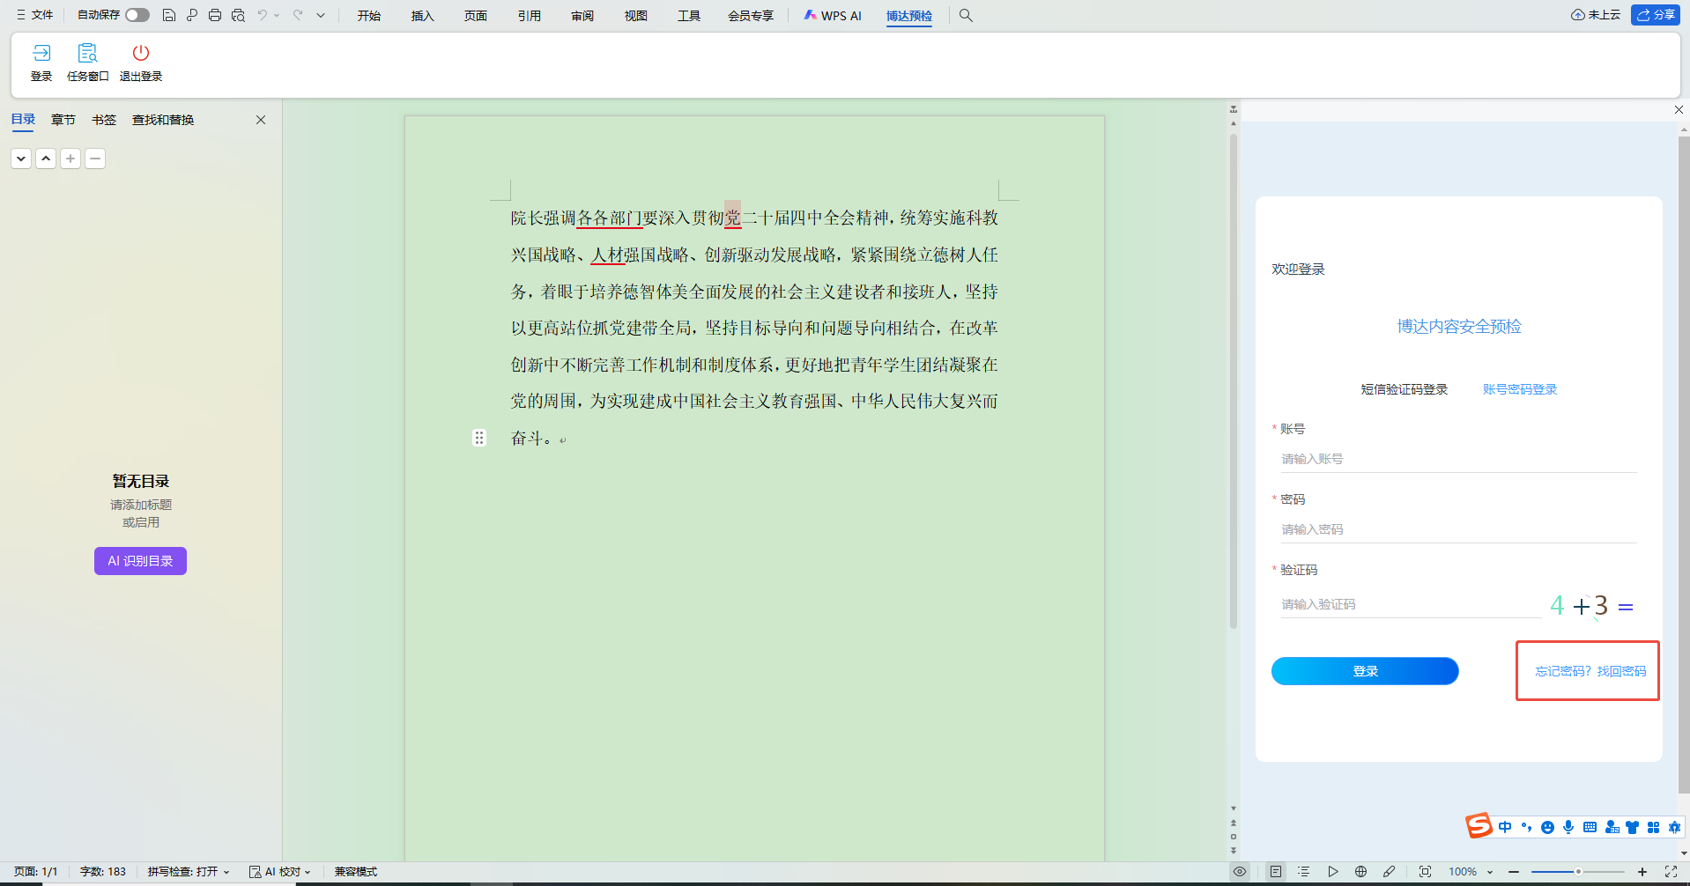Click the 请输入账号 account input field
Image resolution: width=1690 pixels, height=886 pixels.
coord(1457,459)
